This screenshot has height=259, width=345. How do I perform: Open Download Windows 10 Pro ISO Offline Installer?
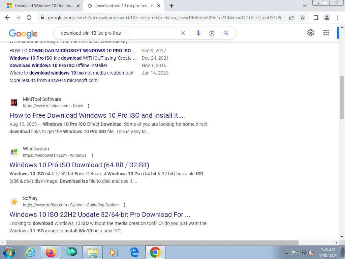click(58, 65)
